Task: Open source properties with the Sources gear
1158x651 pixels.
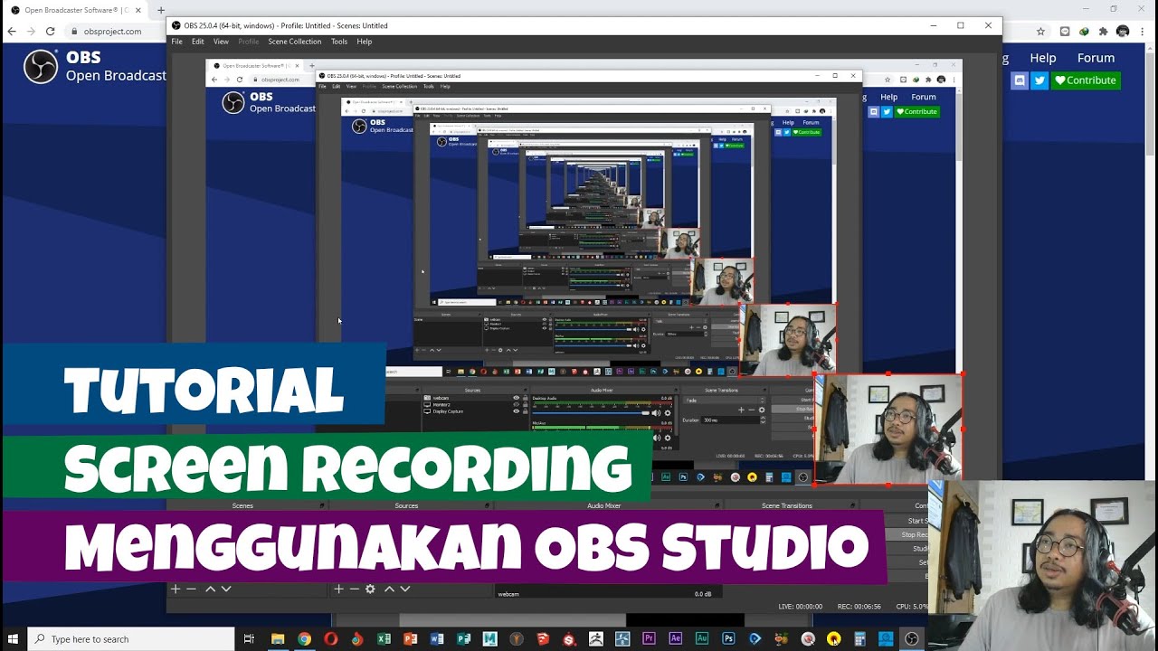Action: 370,589
